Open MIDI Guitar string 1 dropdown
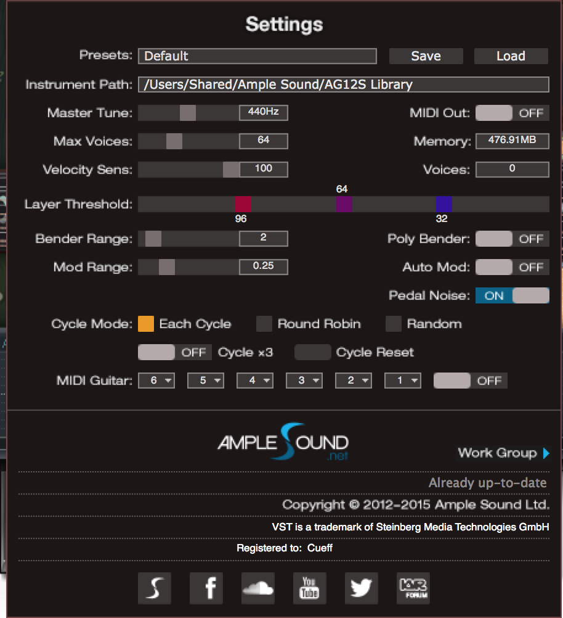 click(x=402, y=380)
